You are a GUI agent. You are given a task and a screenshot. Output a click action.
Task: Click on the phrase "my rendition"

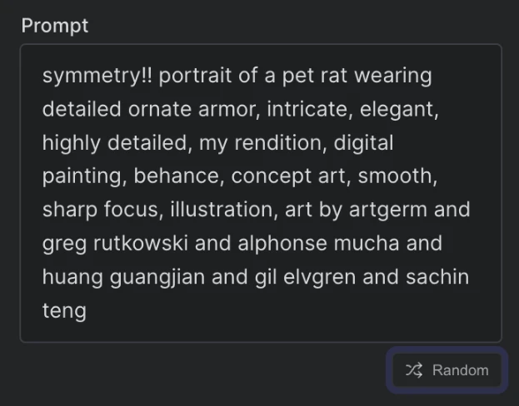pyautogui.click(x=261, y=143)
